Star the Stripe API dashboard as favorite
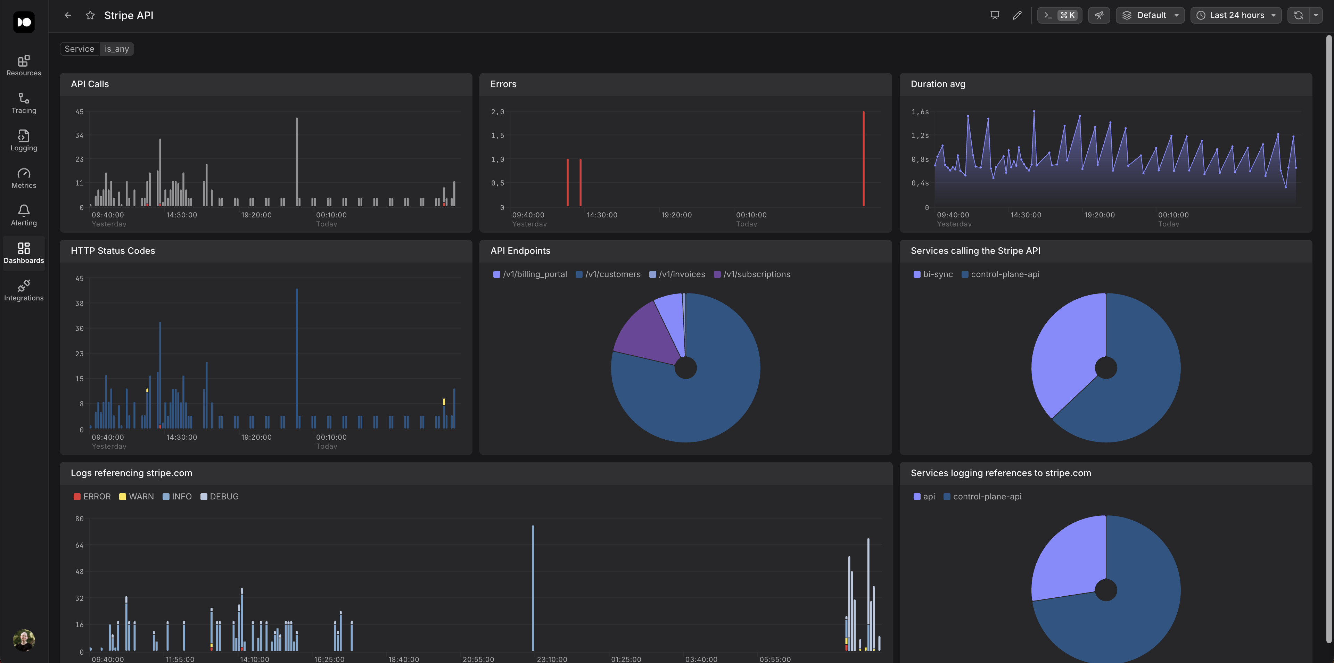 (90, 16)
